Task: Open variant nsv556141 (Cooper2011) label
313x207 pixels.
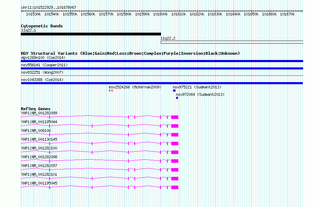Action: (44, 65)
